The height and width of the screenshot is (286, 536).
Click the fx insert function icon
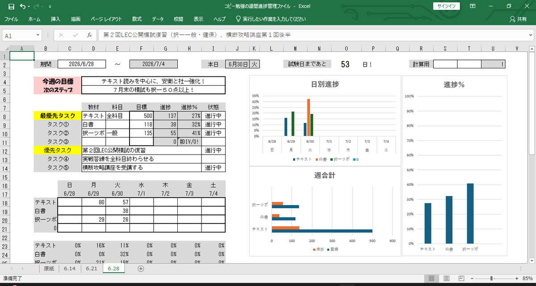(x=89, y=35)
